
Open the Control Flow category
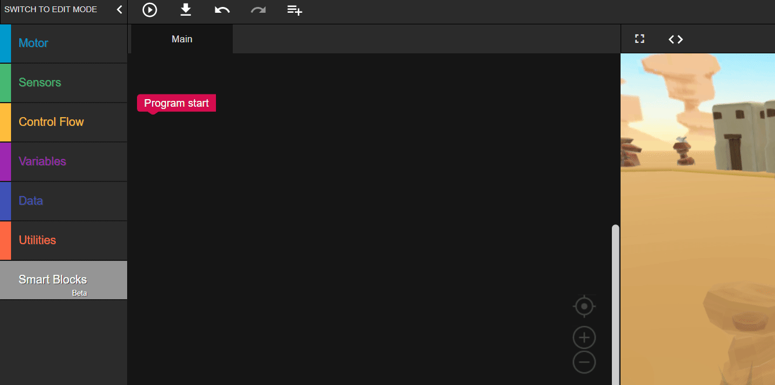click(64, 122)
